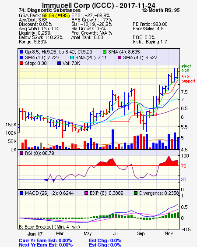Image resolution: width=197 pixels, height=247 pixels.
Task: Click the magenta EXP (9) legend swatch
Action: click(x=86, y=193)
